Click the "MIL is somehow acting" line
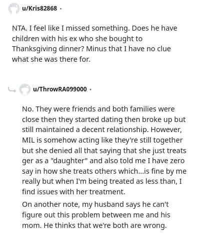This screenshot has height=243, width=200. (102, 140)
